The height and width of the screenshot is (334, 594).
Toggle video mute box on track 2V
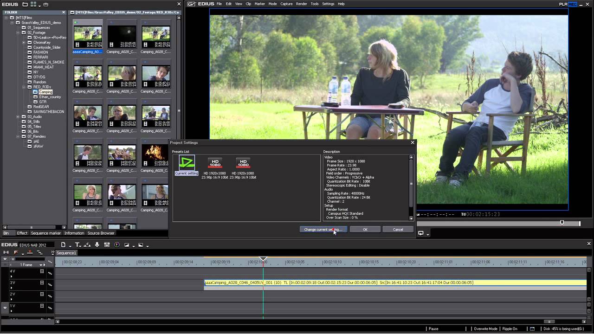tap(42, 294)
